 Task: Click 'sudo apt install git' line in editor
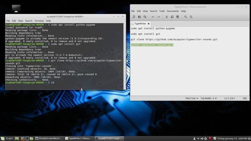point(146,34)
